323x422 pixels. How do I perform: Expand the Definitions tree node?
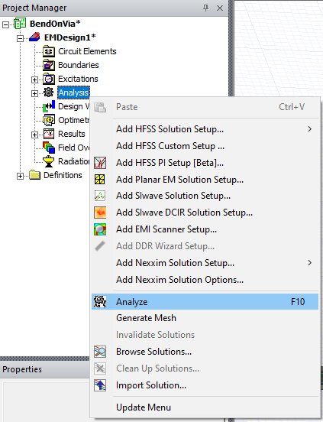coord(20,177)
